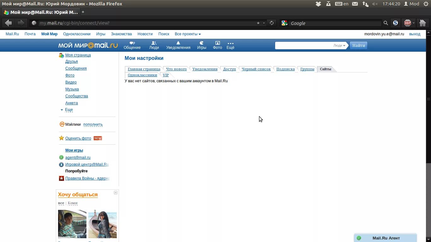Click the пополнить link

point(93,124)
